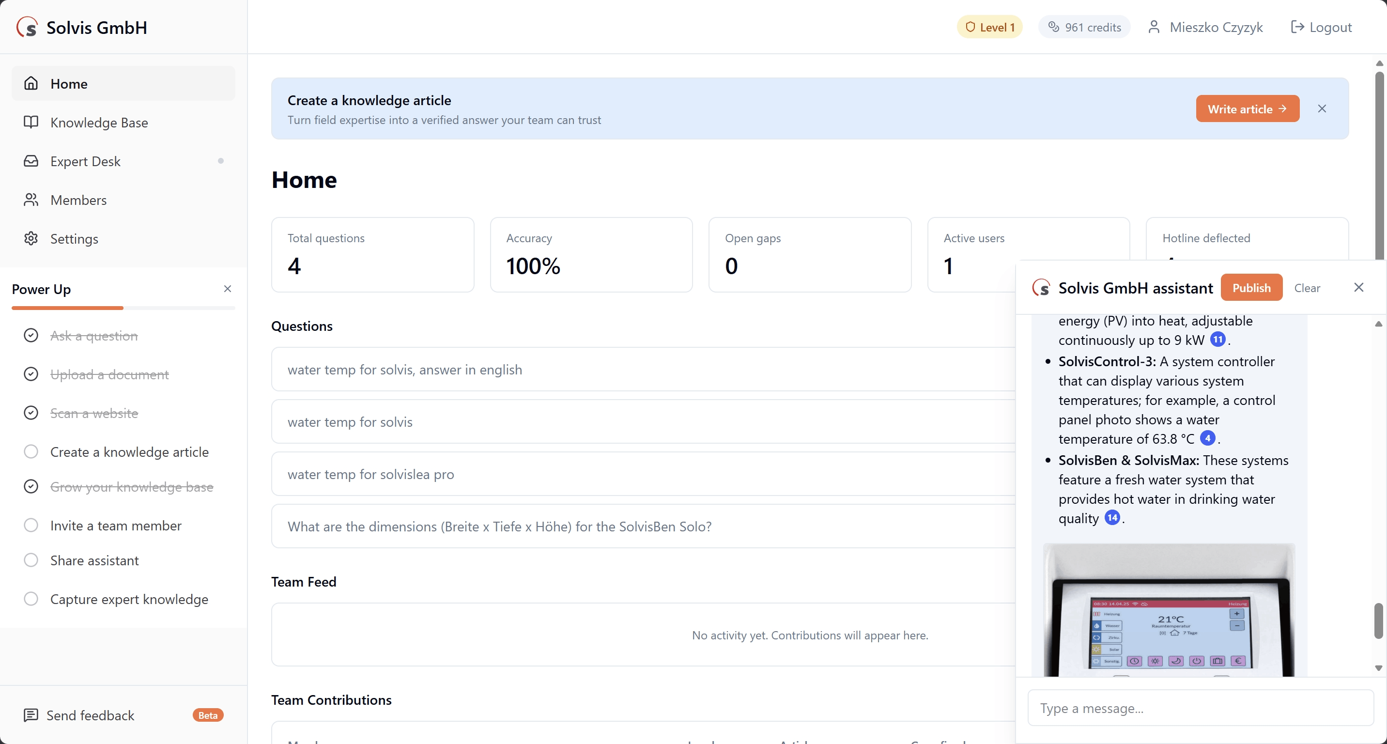Click Publish in the assistant panel
1387x744 pixels.
click(1251, 288)
